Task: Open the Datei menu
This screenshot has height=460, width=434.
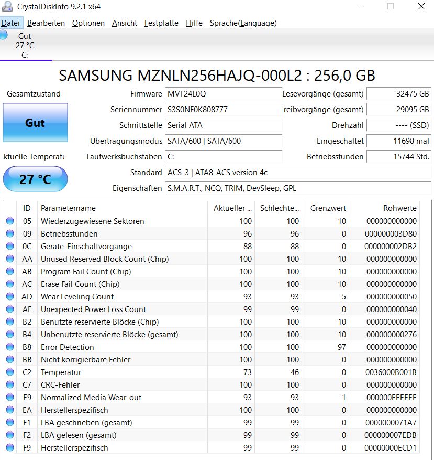Action: (10, 23)
